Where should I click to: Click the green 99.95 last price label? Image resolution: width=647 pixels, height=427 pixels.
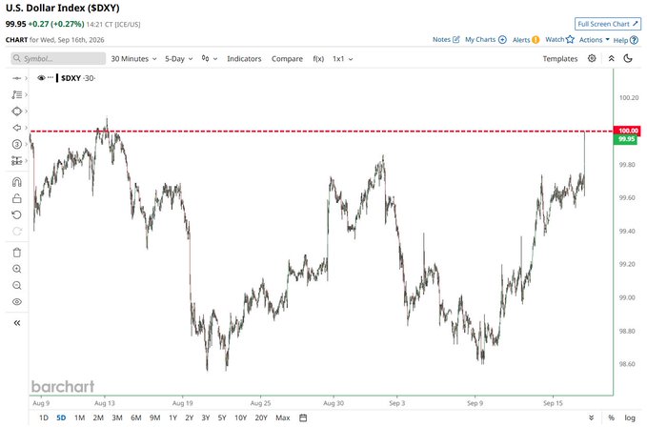(625, 139)
